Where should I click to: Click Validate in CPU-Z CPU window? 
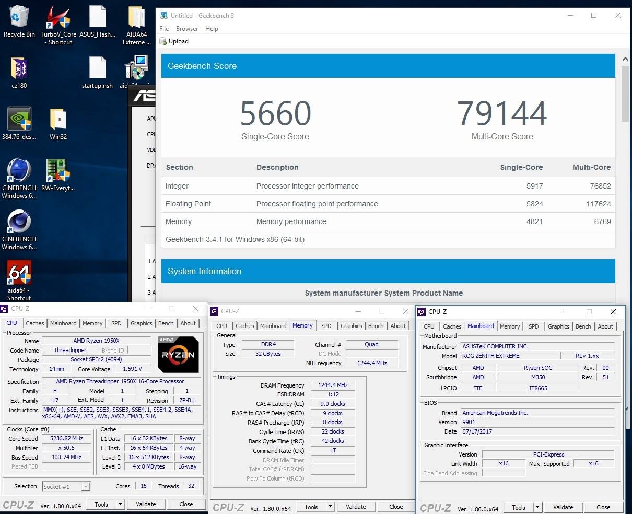pyautogui.click(x=146, y=504)
